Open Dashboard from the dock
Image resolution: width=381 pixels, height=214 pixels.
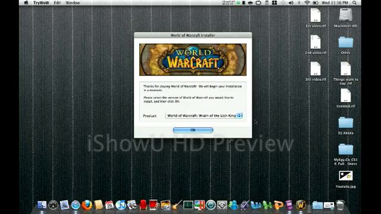53,205
